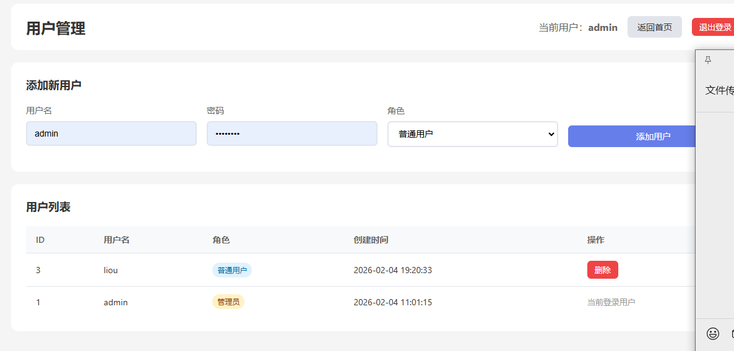
Task: Delete user liou with the 删除 button
Action: [602, 270]
